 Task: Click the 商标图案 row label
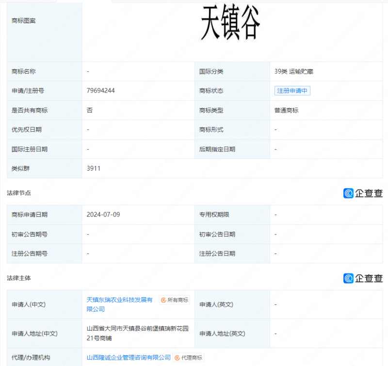tap(23, 20)
